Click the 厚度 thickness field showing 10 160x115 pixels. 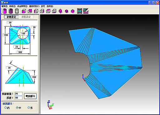[18, 98]
